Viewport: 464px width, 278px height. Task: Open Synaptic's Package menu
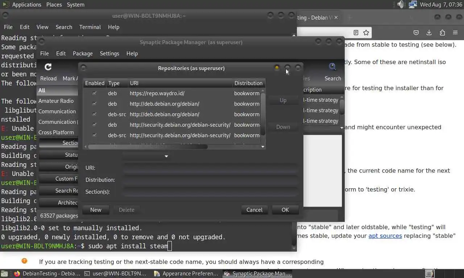[x=83, y=54]
